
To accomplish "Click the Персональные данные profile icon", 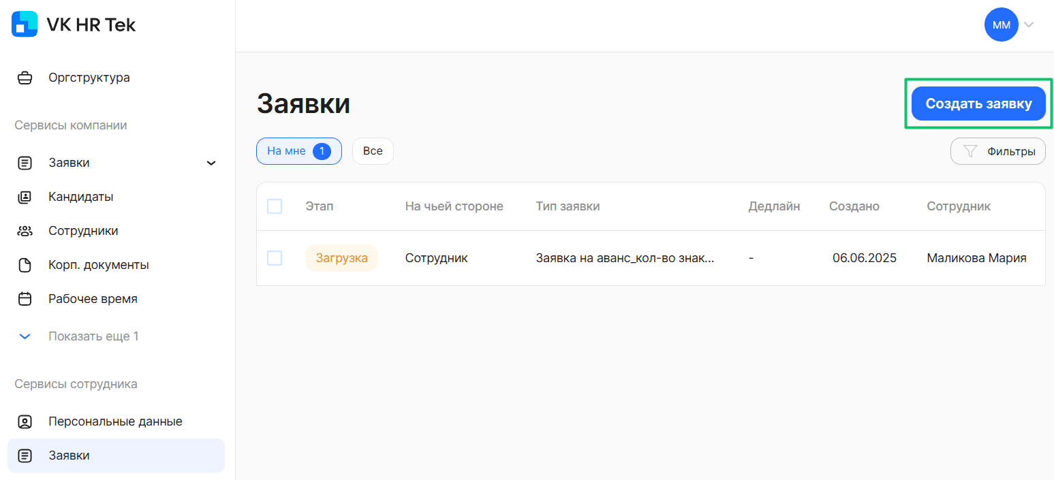I will tap(25, 421).
